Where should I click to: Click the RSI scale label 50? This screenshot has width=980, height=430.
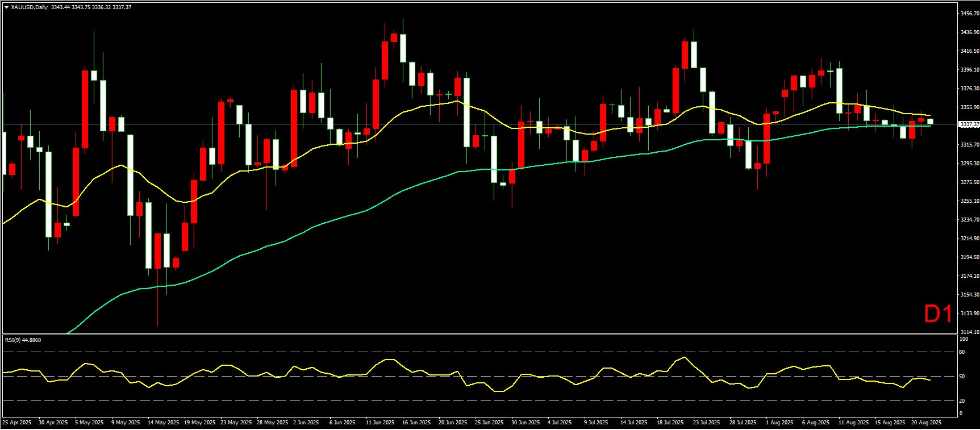pos(962,376)
